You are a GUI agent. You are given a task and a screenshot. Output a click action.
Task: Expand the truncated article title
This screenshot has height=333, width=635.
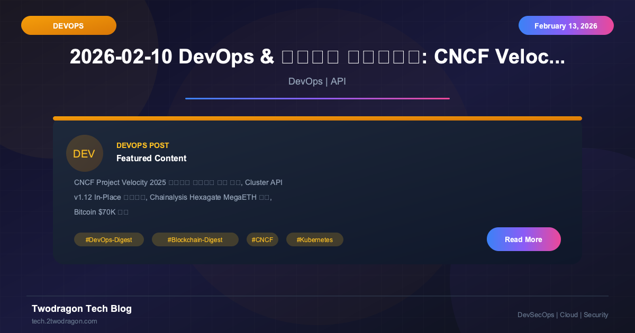317,56
